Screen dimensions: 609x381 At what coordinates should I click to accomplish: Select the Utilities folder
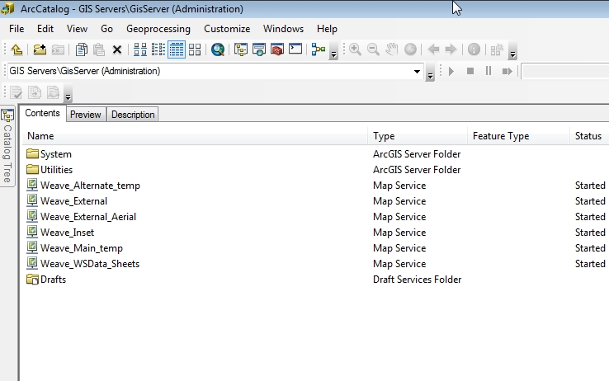[x=50, y=170]
